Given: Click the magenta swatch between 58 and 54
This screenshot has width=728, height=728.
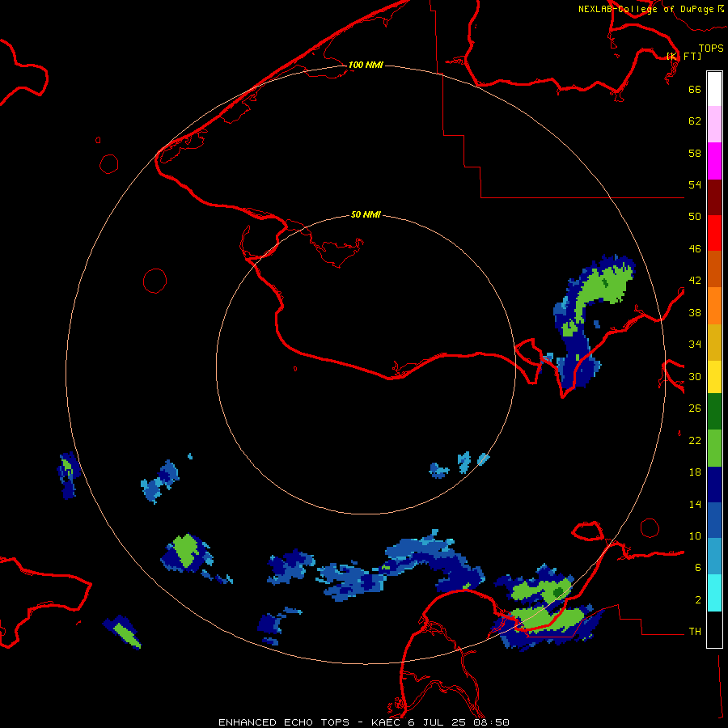Looking at the screenshot, I should [x=714, y=161].
